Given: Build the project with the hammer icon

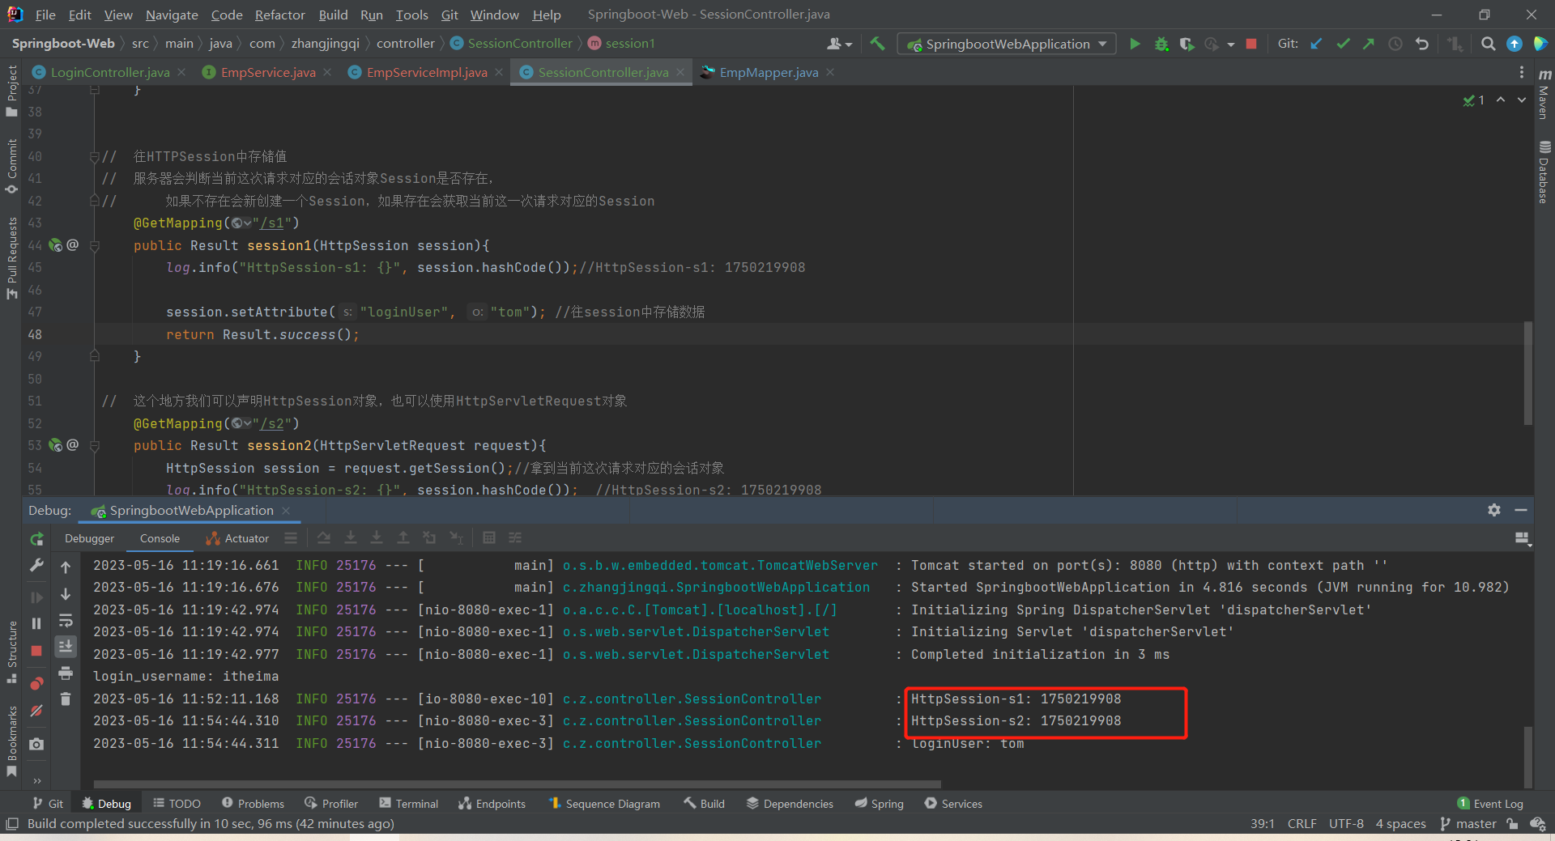Looking at the screenshot, I should point(877,44).
